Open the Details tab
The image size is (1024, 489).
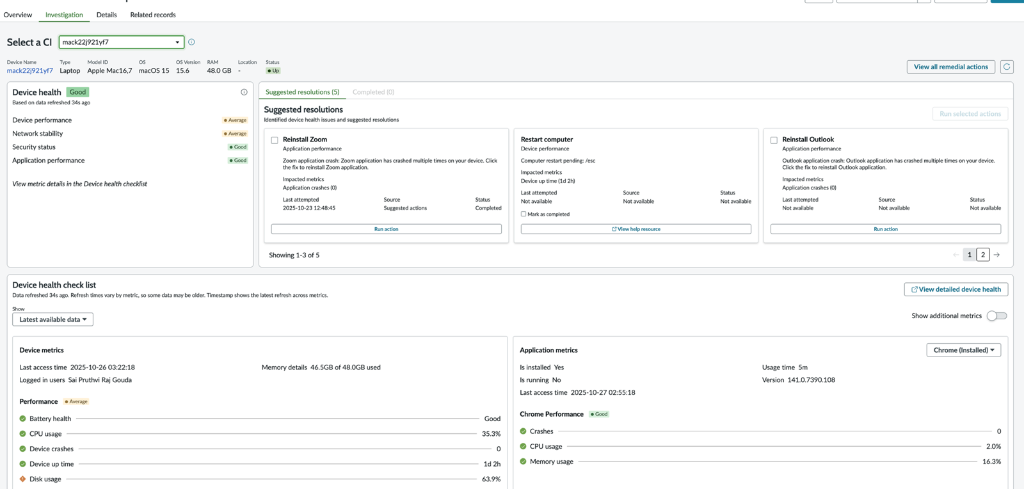pos(106,15)
